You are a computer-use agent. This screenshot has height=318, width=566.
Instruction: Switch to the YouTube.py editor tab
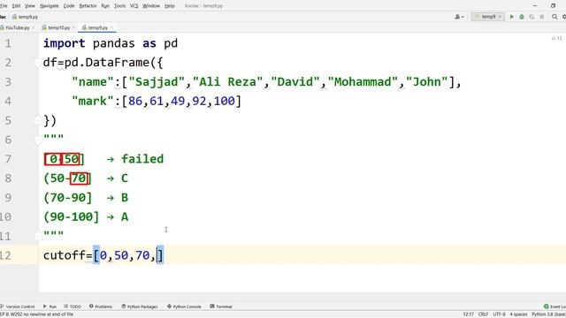(17, 27)
